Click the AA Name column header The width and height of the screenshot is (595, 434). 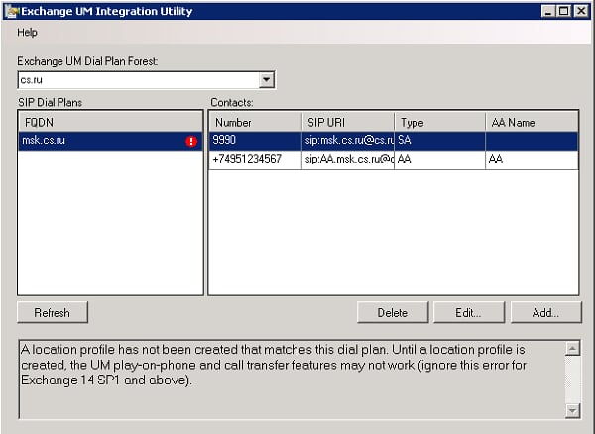point(532,123)
